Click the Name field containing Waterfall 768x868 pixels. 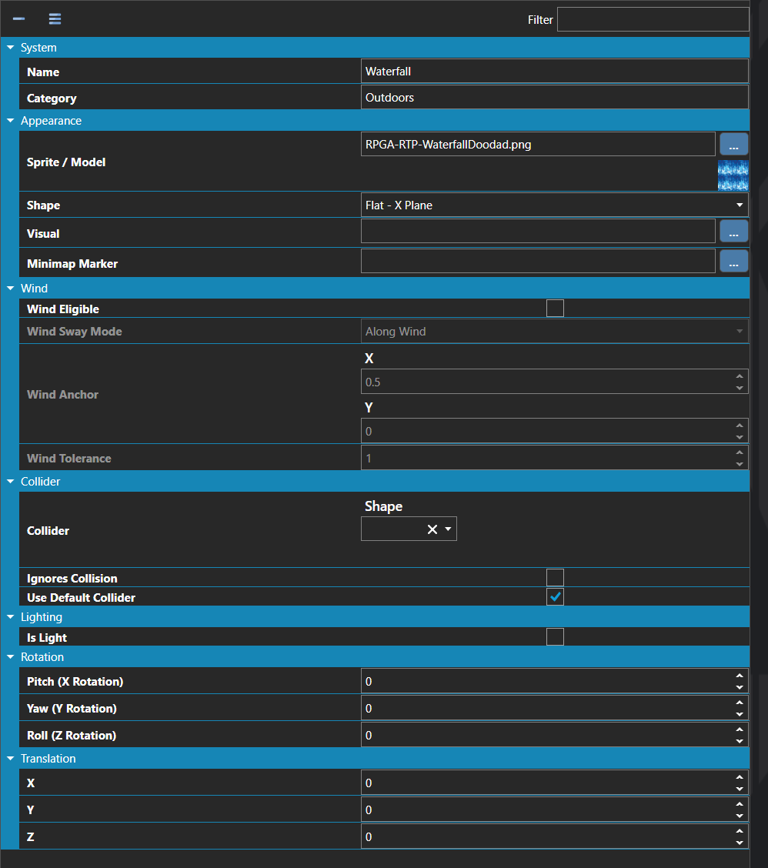tap(554, 72)
